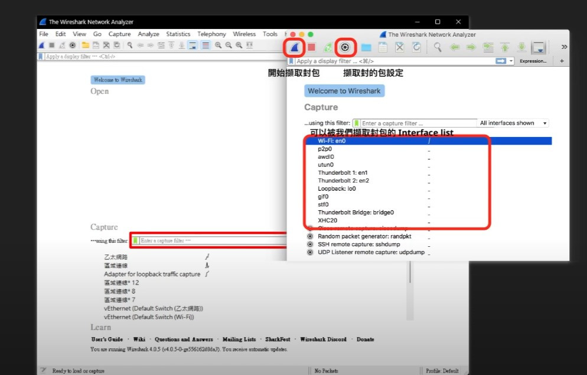Image resolution: width=587 pixels, height=375 pixels.
Task: Select Adapter for loopback traffic capture
Action: [x=152, y=275]
